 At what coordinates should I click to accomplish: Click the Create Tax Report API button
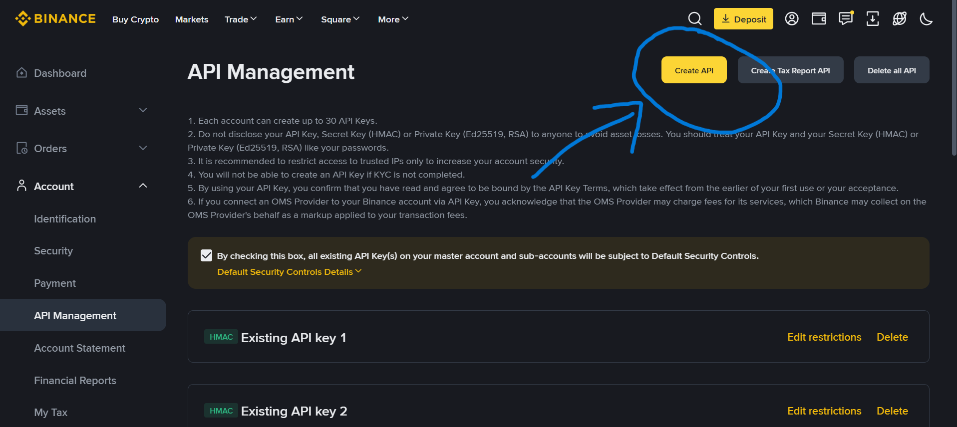(x=791, y=70)
